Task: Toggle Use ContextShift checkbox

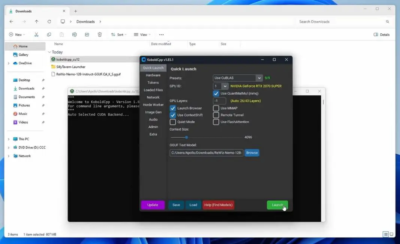Action: [173, 115]
